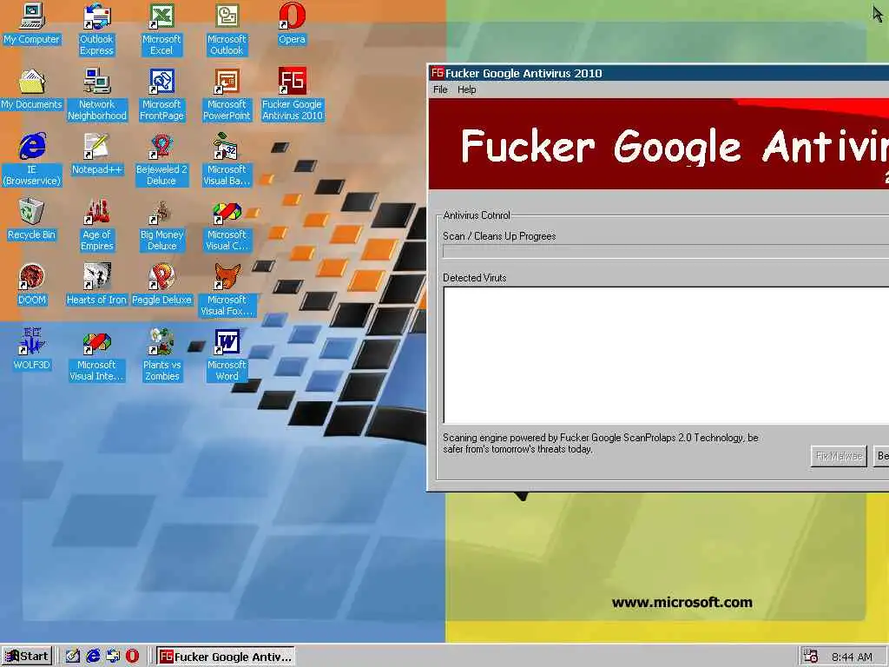Click the 8:44 AM taskbar clock

coord(852,657)
